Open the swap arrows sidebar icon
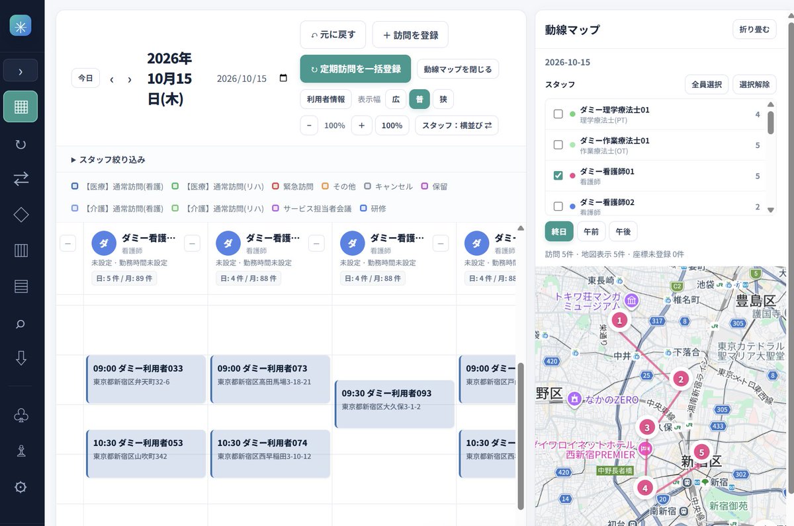 pos(21,178)
